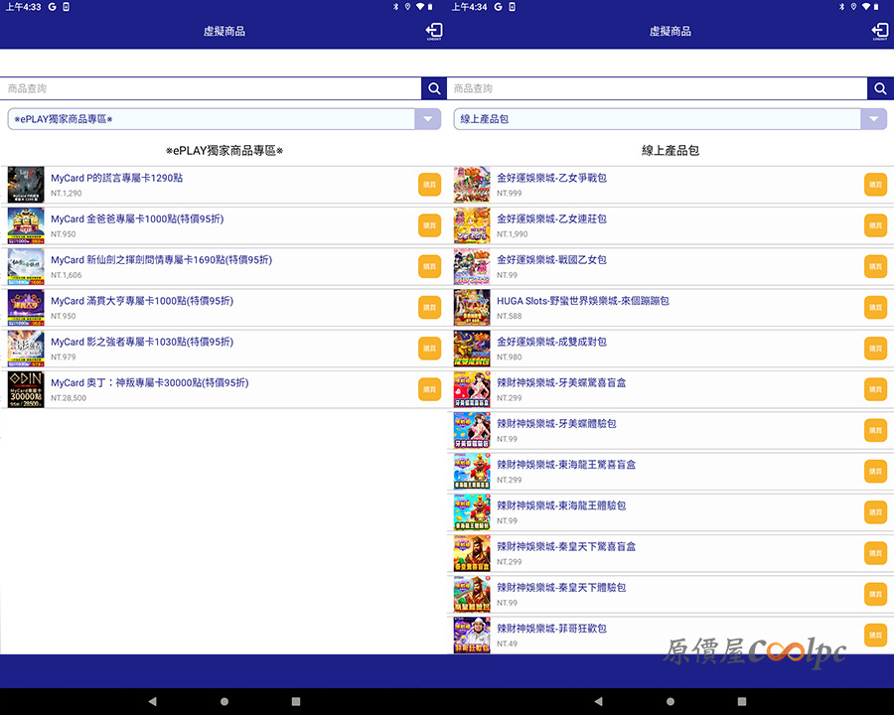This screenshot has height=715, width=894.
Task: Click the search magnifier on the ePLAY獨家商品專區 screen
Action: click(x=434, y=88)
